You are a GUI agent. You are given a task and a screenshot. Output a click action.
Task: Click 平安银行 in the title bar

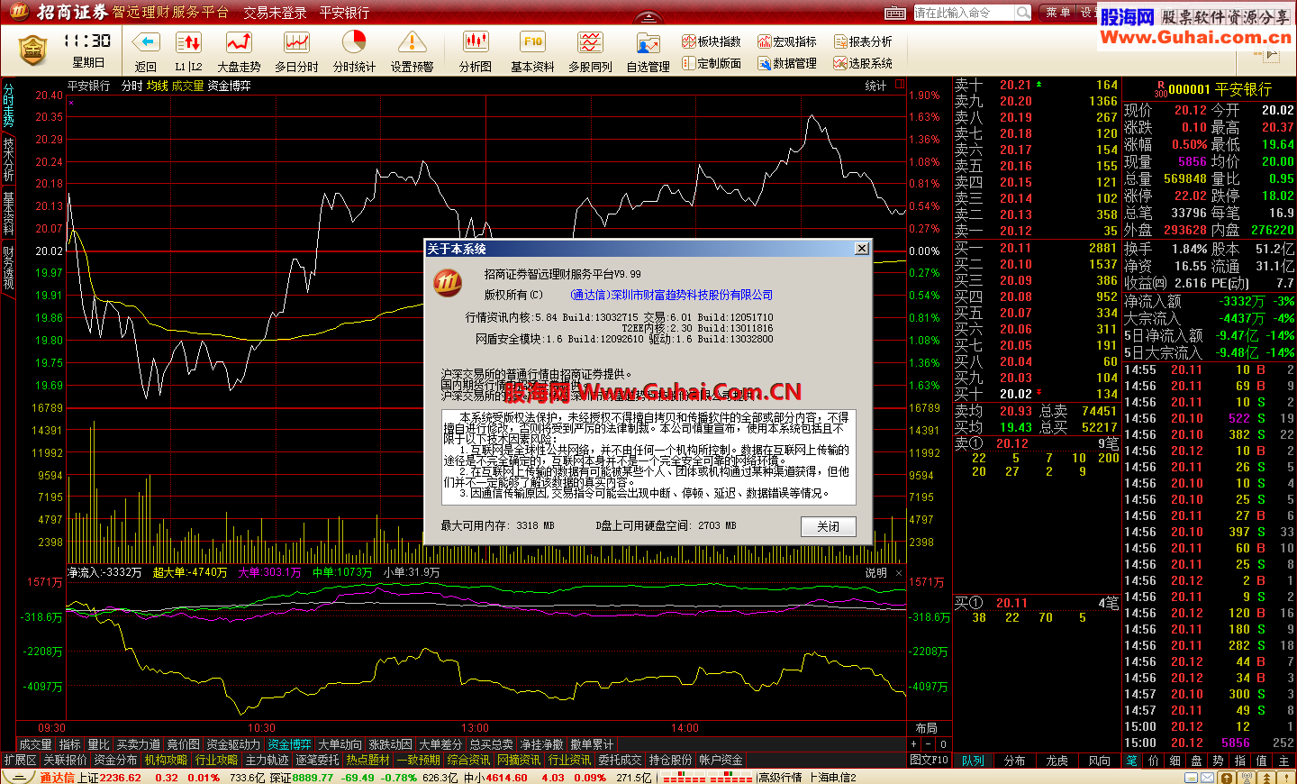[344, 13]
